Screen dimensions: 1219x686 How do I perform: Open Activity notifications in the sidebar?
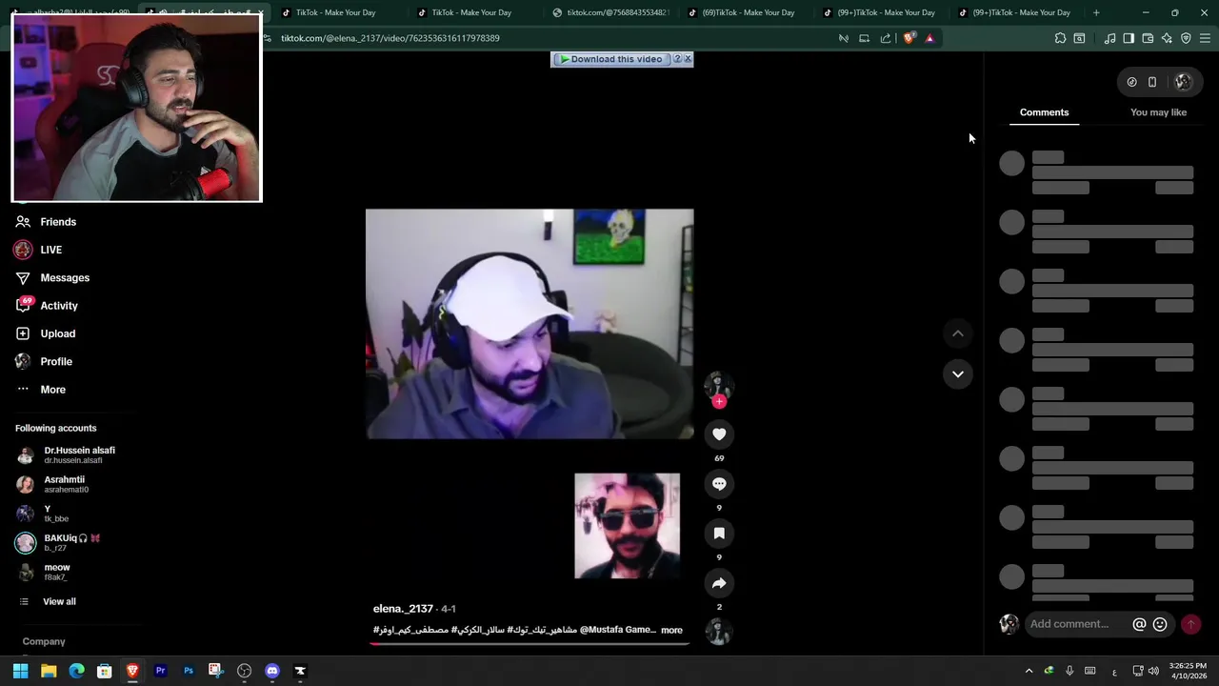click(47, 306)
